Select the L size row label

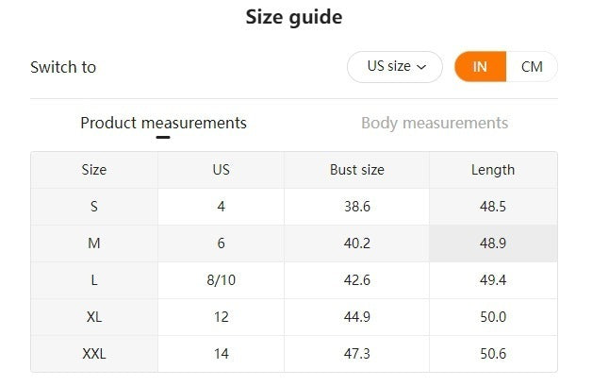94,280
